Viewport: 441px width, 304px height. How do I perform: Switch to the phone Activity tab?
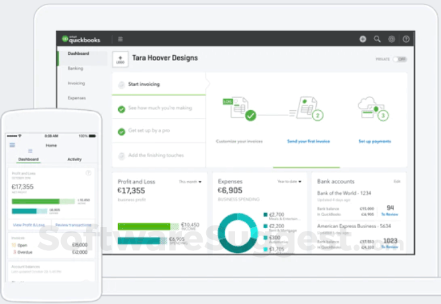pyautogui.click(x=75, y=160)
